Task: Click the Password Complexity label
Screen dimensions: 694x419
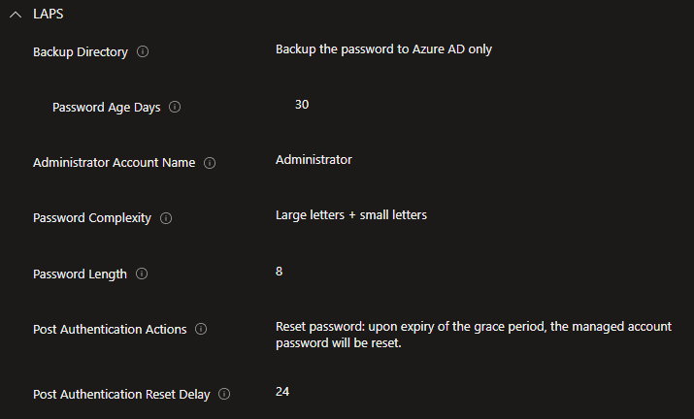Action: pyautogui.click(x=92, y=218)
